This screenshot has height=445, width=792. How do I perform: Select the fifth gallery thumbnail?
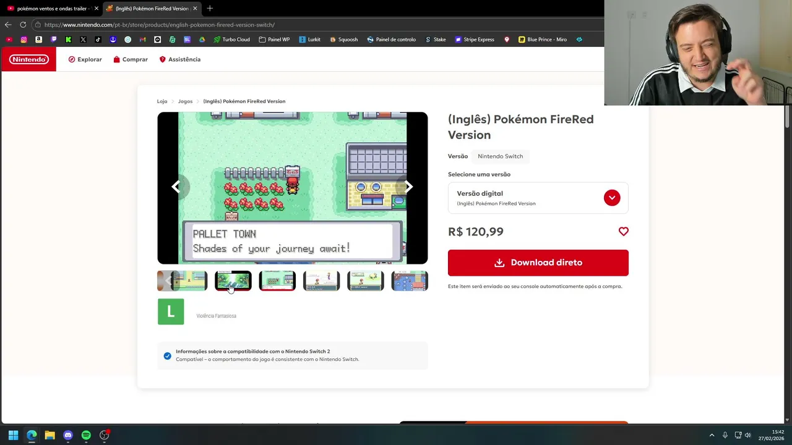point(366,281)
